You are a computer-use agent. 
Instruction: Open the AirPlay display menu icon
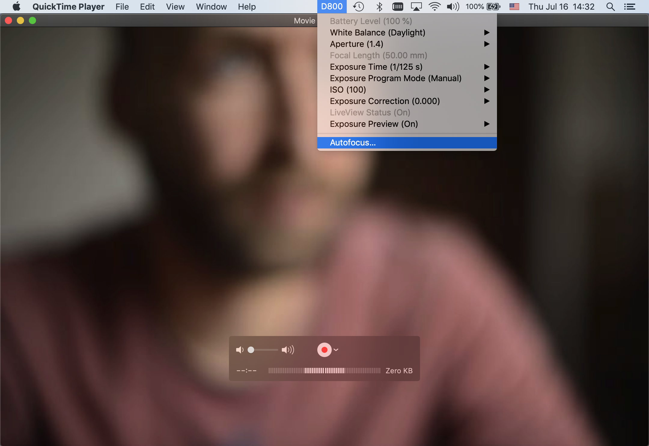point(416,7)
